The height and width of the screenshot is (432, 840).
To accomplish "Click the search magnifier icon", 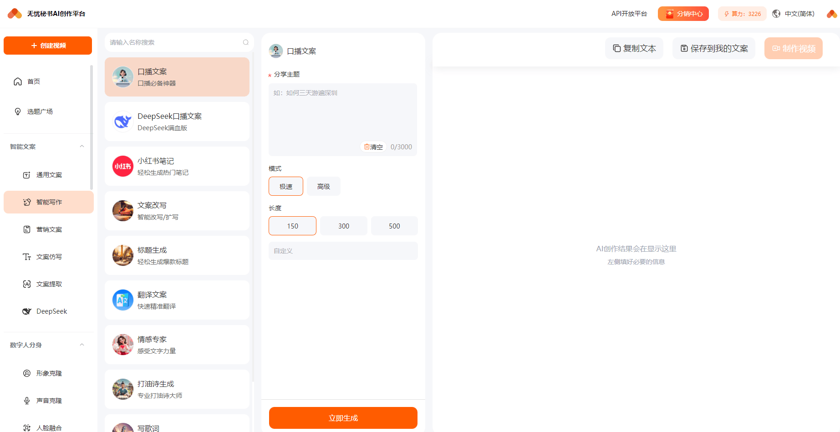I will coord(245,42).
